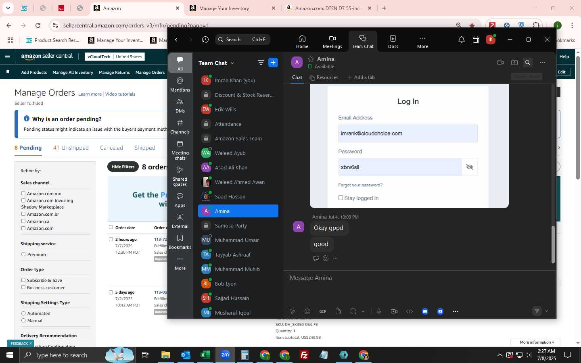Open Zoom notifications bell
Viewport: 581px width, 363px height.
[461, 40]
